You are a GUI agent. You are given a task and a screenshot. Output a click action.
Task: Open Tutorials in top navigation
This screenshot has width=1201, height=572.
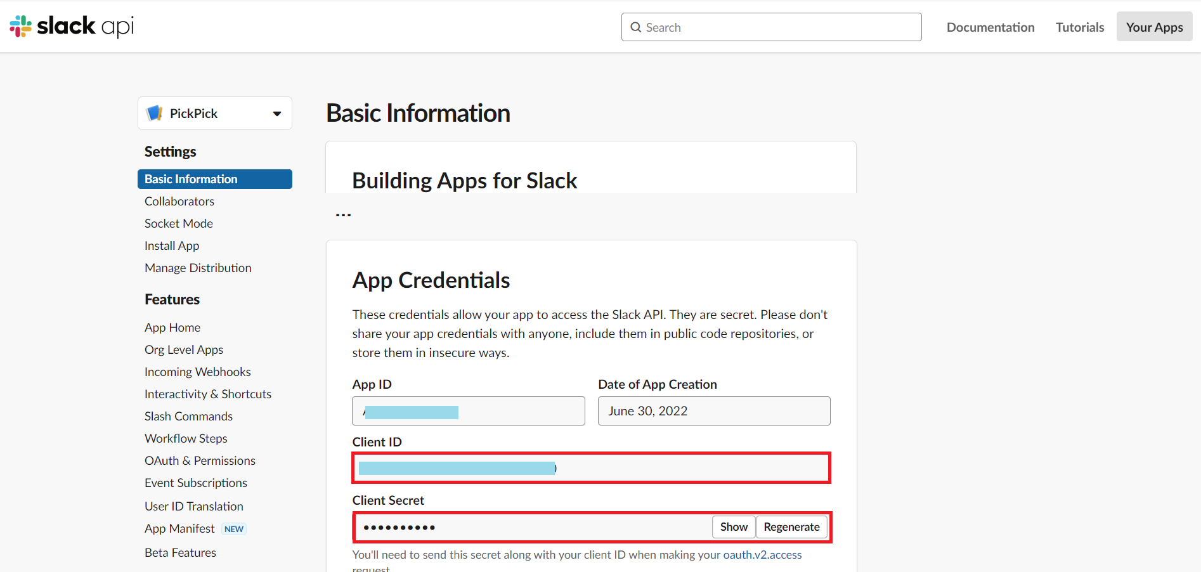tap(1080, 27)
